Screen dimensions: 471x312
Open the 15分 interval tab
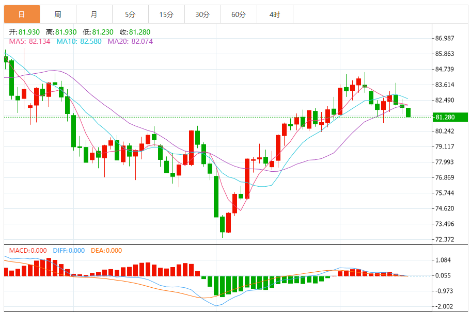pos(166,14)
